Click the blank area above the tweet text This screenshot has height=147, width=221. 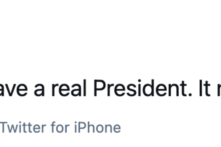point(110,37)
